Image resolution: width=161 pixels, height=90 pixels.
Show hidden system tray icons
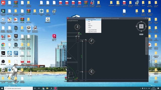point(140,88)
